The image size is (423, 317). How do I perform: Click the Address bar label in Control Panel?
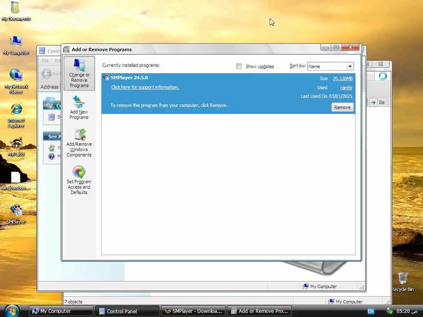point(50,87)
